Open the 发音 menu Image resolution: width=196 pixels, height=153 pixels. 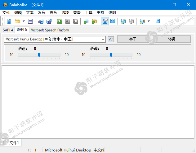coord(42,13)
